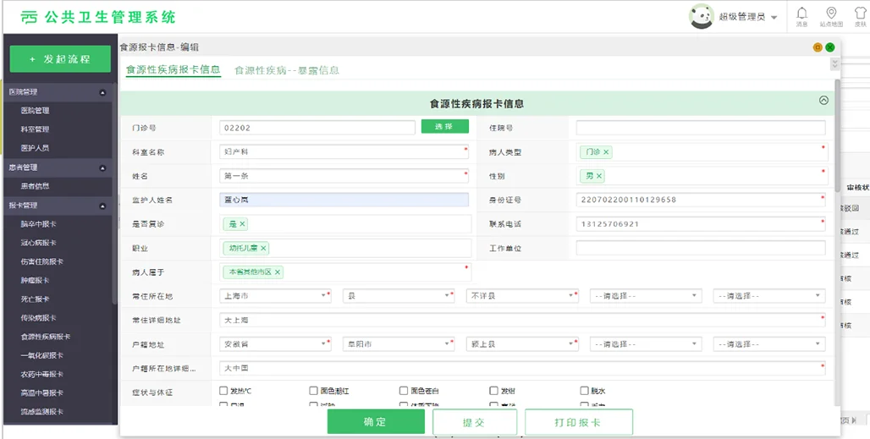Switch to 食源性疾病--暴露信息 tab
The height and width of the screenshot is (439, 870).
tap(287, 70)
